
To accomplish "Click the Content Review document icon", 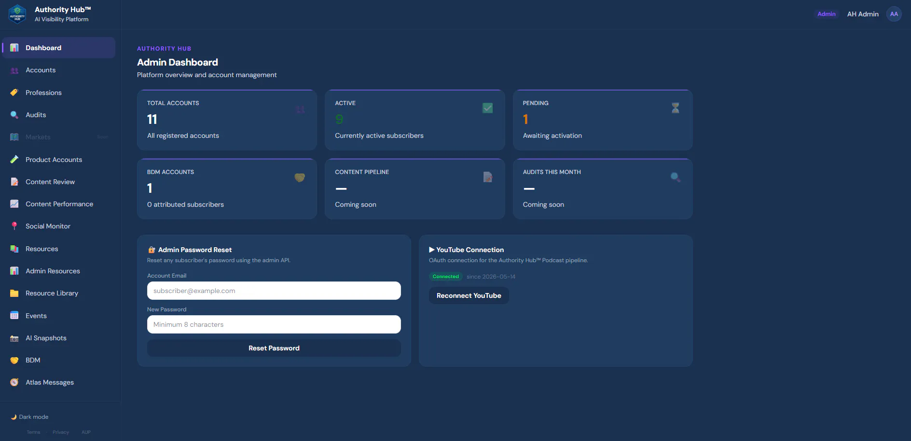I will coord(14,182).
